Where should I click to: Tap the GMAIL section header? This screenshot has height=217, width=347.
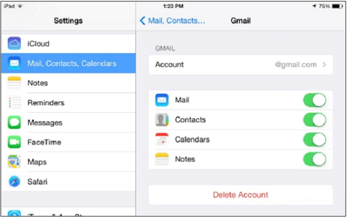click(x=165, y=49)
